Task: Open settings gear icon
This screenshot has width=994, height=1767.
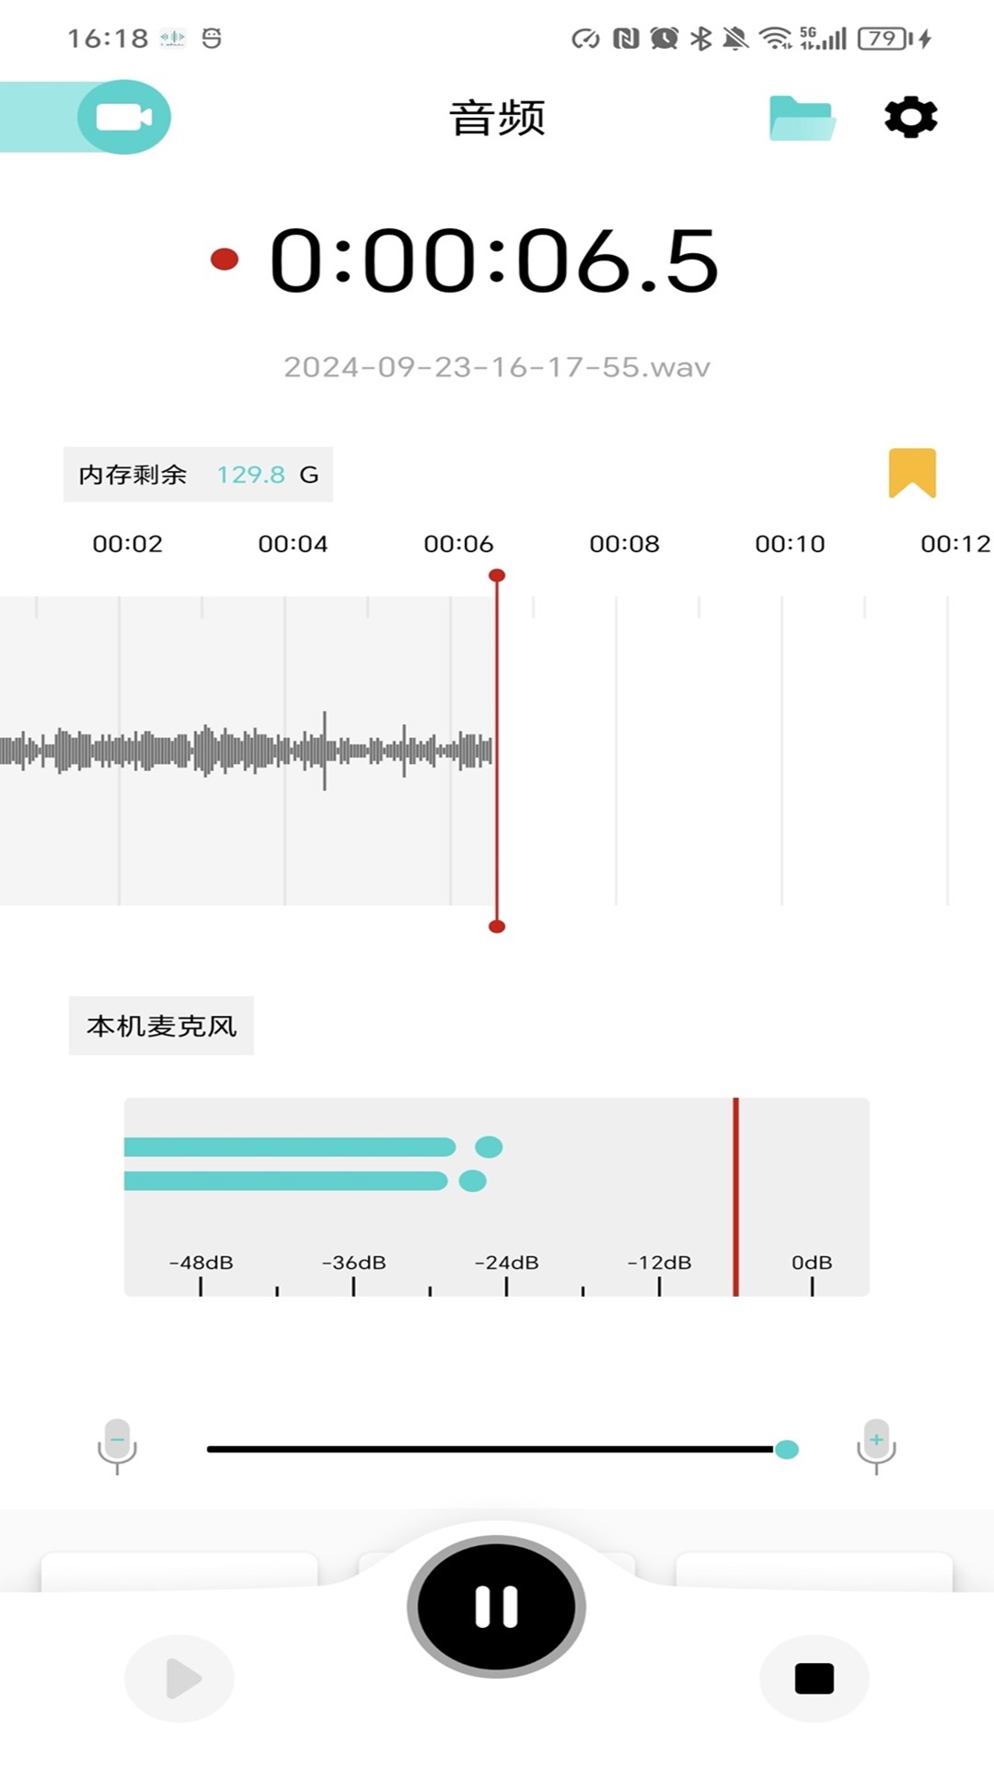Action: click(x=910, y=117)
